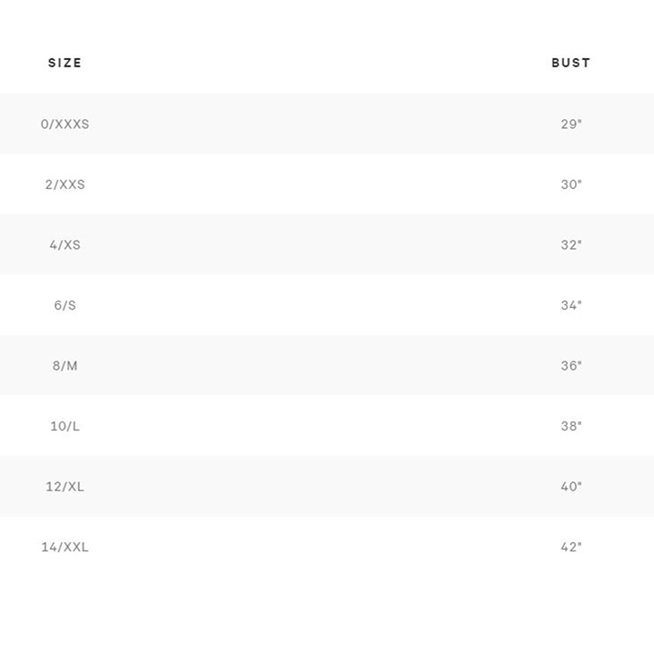Select the 8/M size cell
This screenshot has width=654, height=654.
(x=64, y=366)
